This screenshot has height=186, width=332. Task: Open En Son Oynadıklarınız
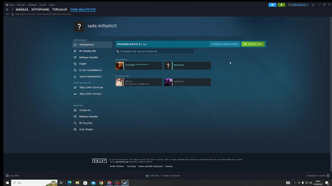(x=92, y=70)
